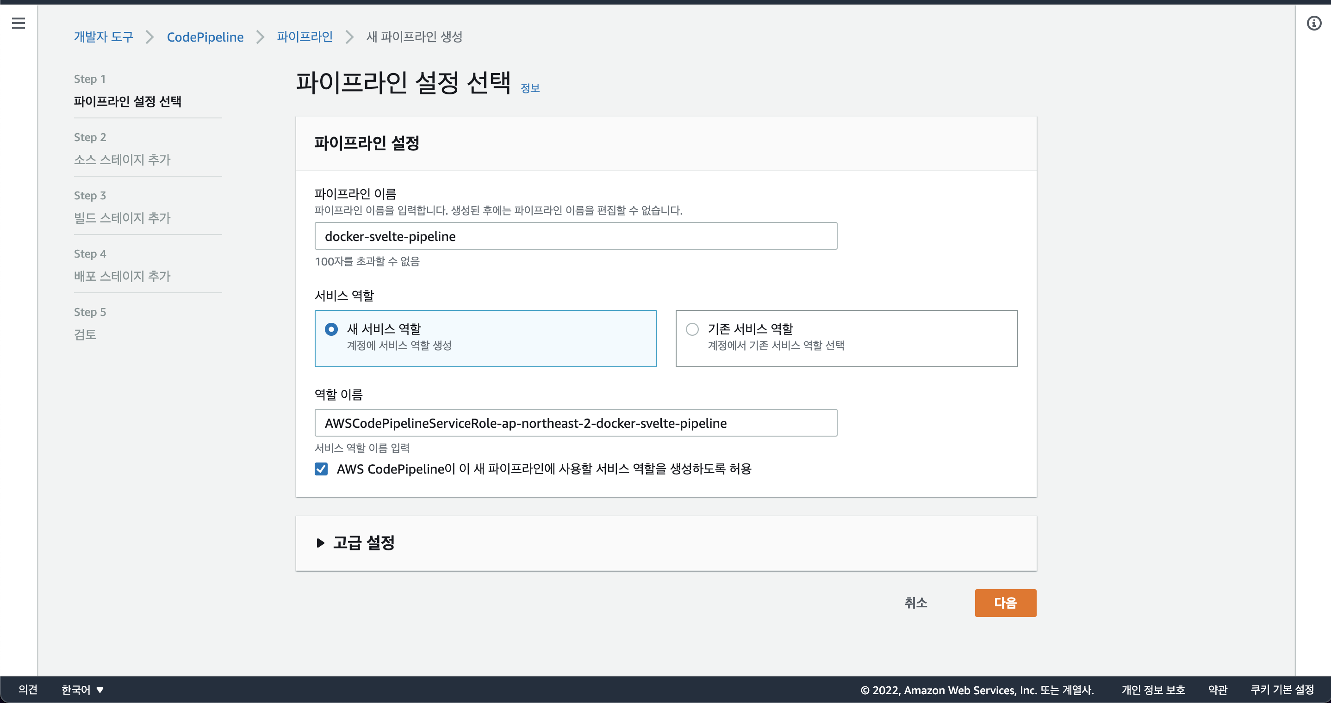Viewport: 1331px width, 703px height.
Task: Click the 100자를 초과할 수 없음 hint text
Action: (x=367, y=261)
